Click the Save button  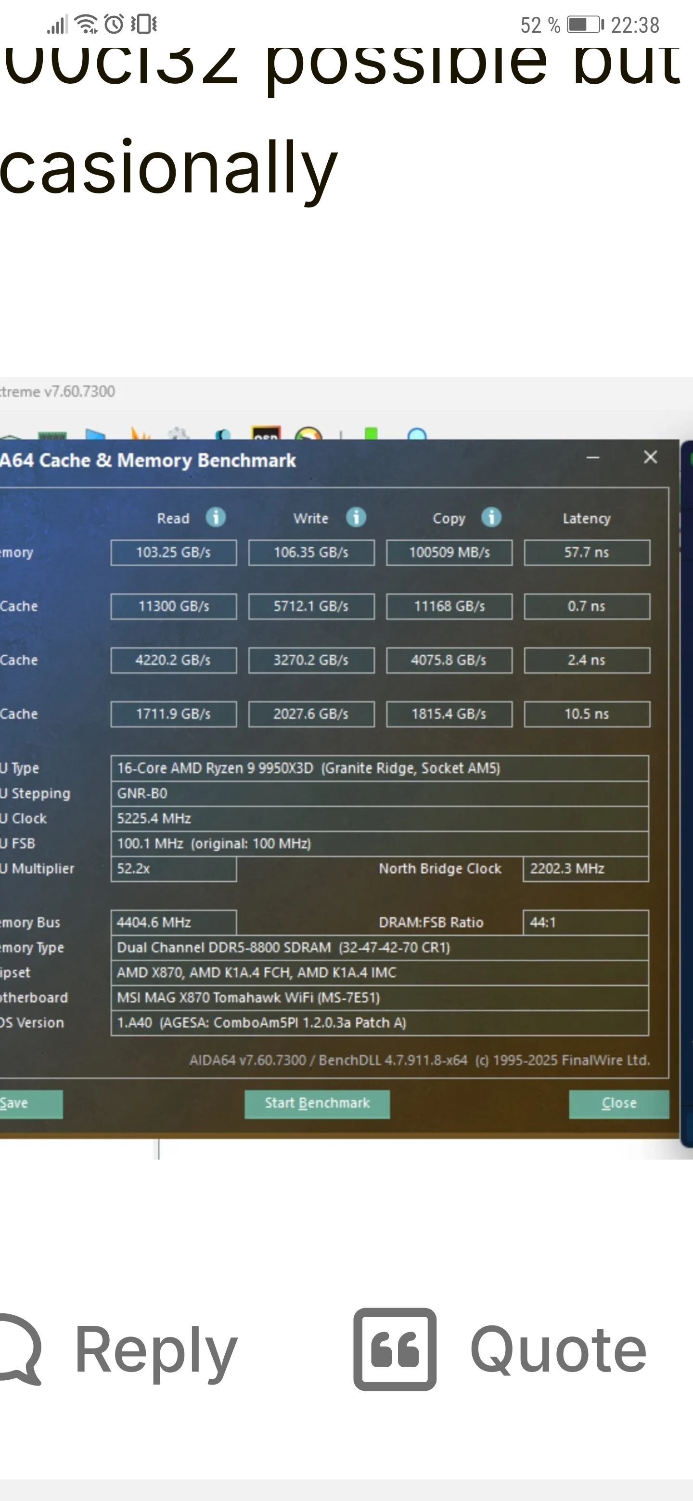(x=31, y=1104)
